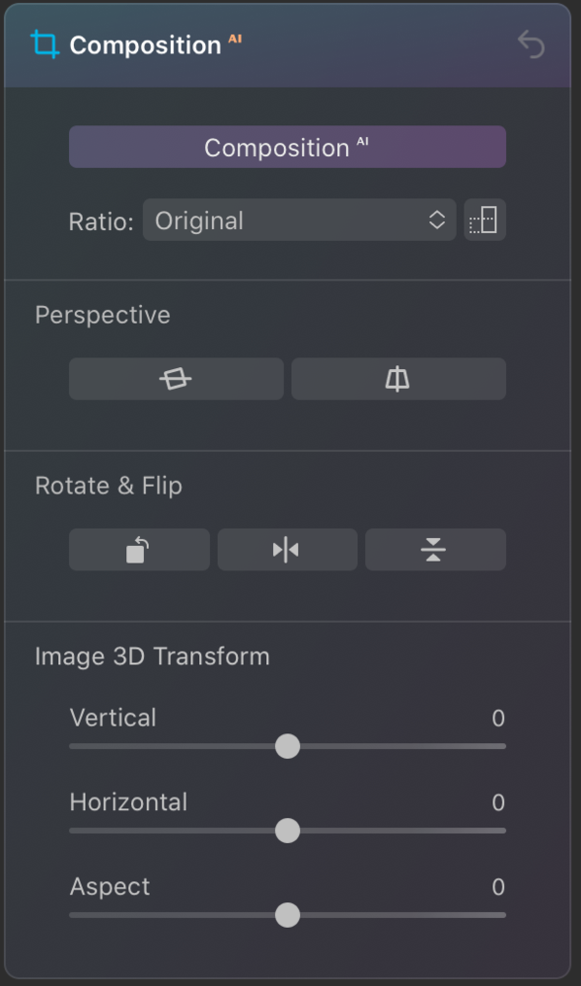Click the crop icon in the panel header
The width and height of the screenshot is (581, 986).
pyautogui.click(x=44, y=44)
